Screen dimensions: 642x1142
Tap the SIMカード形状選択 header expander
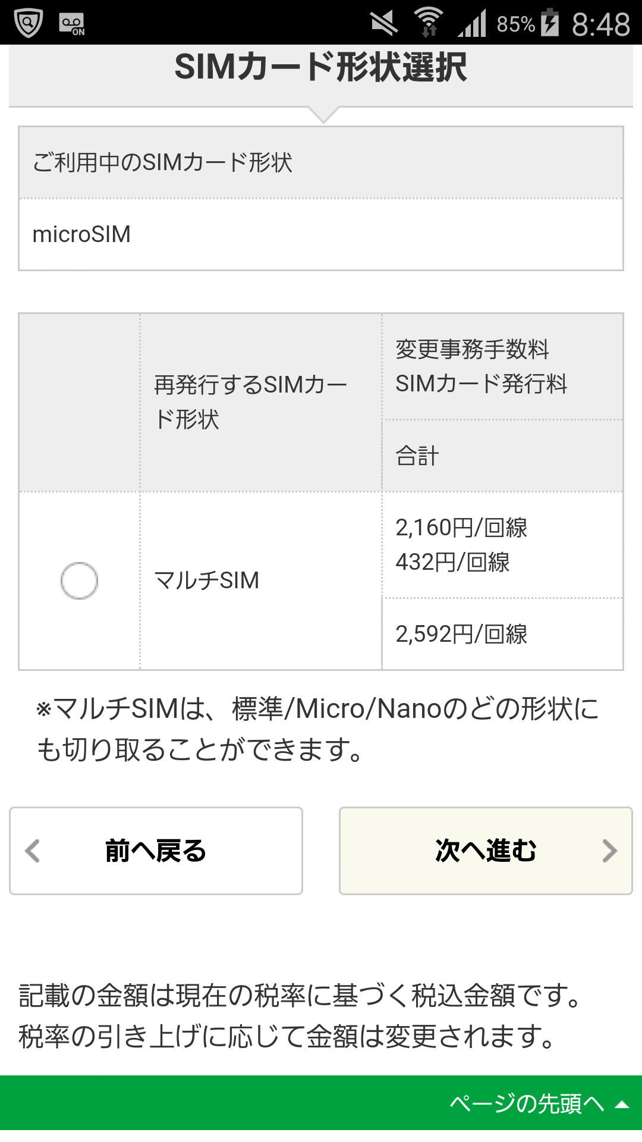click(321, 74)
